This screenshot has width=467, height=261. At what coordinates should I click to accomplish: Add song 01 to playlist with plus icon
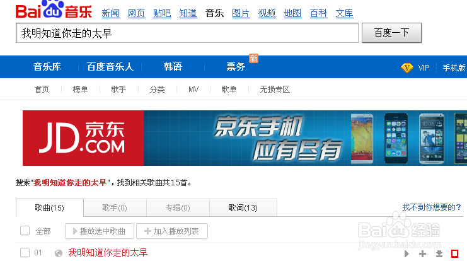422,254
